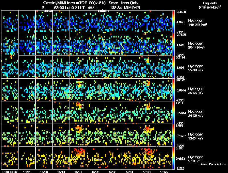Click the color bar beside Hydrogen 24-35 keV

pos(173,113)
